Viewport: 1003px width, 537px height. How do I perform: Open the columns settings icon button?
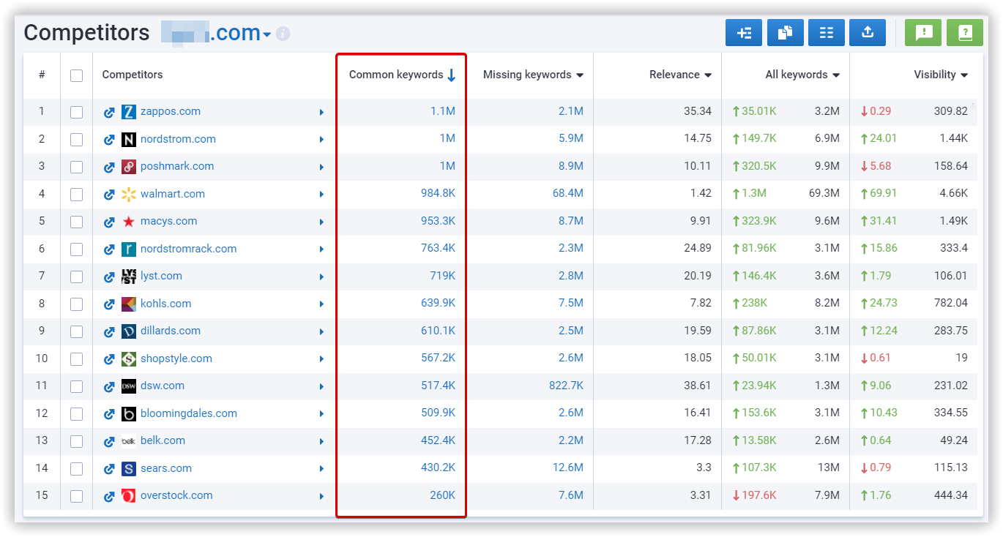(x=827, y=32)
